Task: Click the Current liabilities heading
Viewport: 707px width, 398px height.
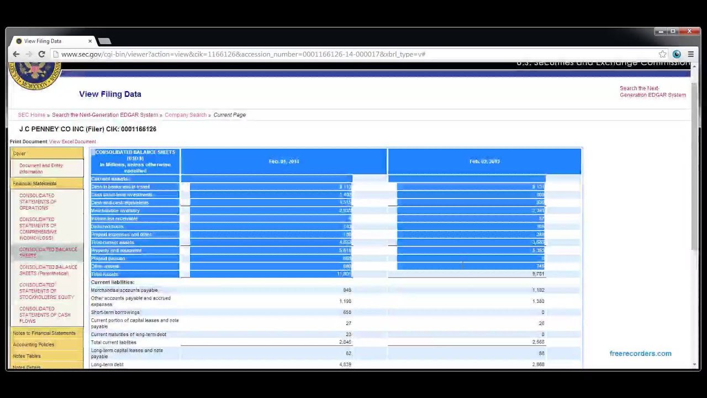Action: click(113, 282)
